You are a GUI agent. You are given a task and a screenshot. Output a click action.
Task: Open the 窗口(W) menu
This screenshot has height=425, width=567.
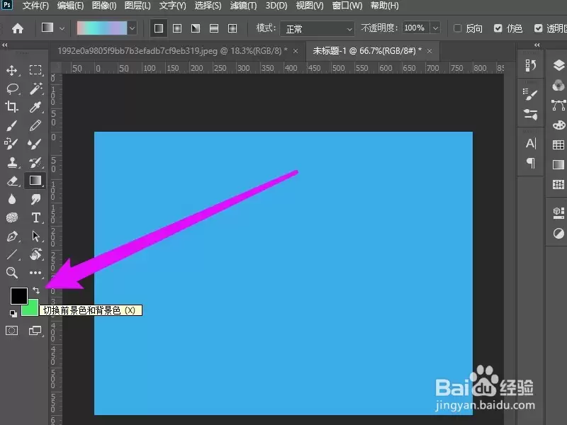coord(347,6)
